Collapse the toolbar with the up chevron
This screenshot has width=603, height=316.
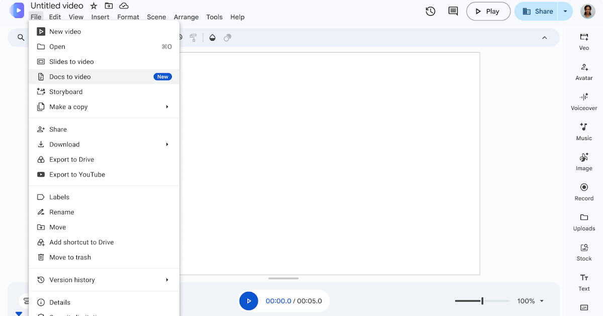pos(544,38)
